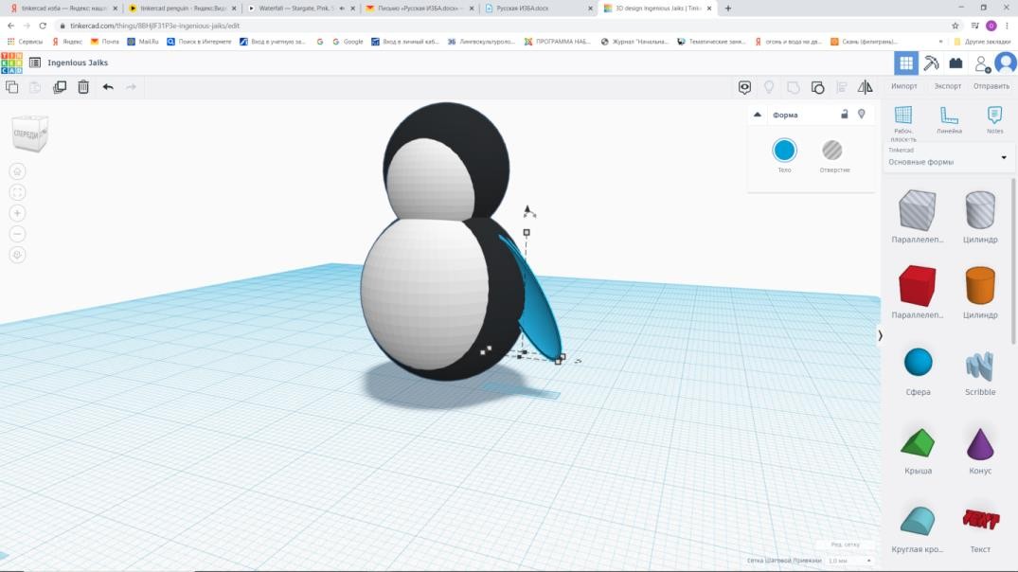Open the user profile avatar in Tinkercad

(1006, 63)
